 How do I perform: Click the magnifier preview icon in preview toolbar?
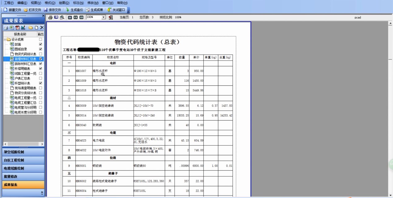62,17
